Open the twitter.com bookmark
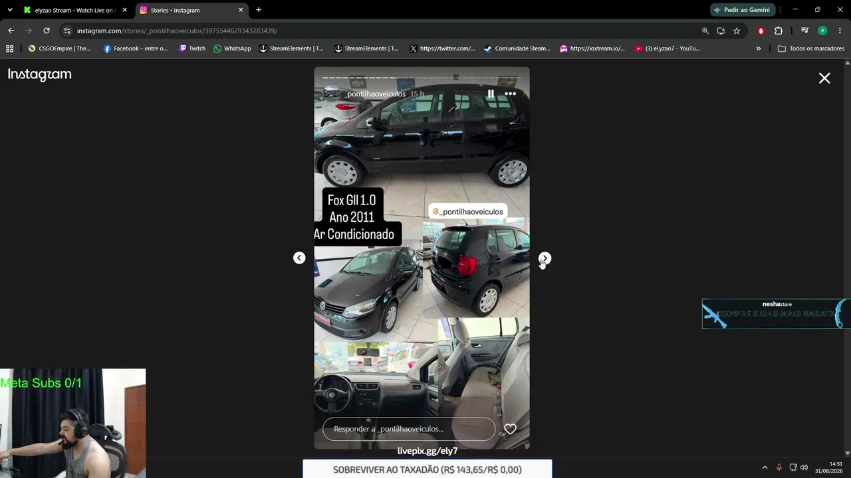Viewport: 851px width, 478px height. [x=442, y=48]
